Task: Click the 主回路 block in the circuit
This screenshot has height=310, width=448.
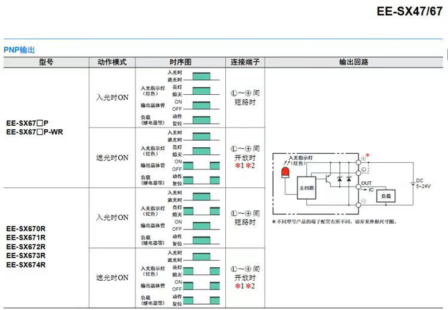Action: (x=306, y=187)
